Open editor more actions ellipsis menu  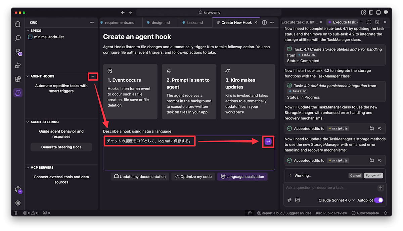[x=272, y=22]
